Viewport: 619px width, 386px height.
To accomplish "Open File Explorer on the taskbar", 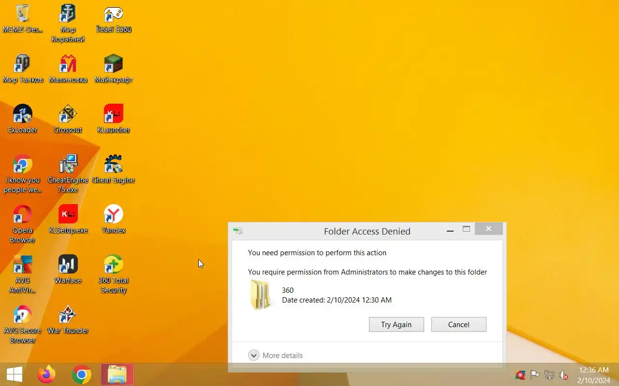I will point(117,374).
